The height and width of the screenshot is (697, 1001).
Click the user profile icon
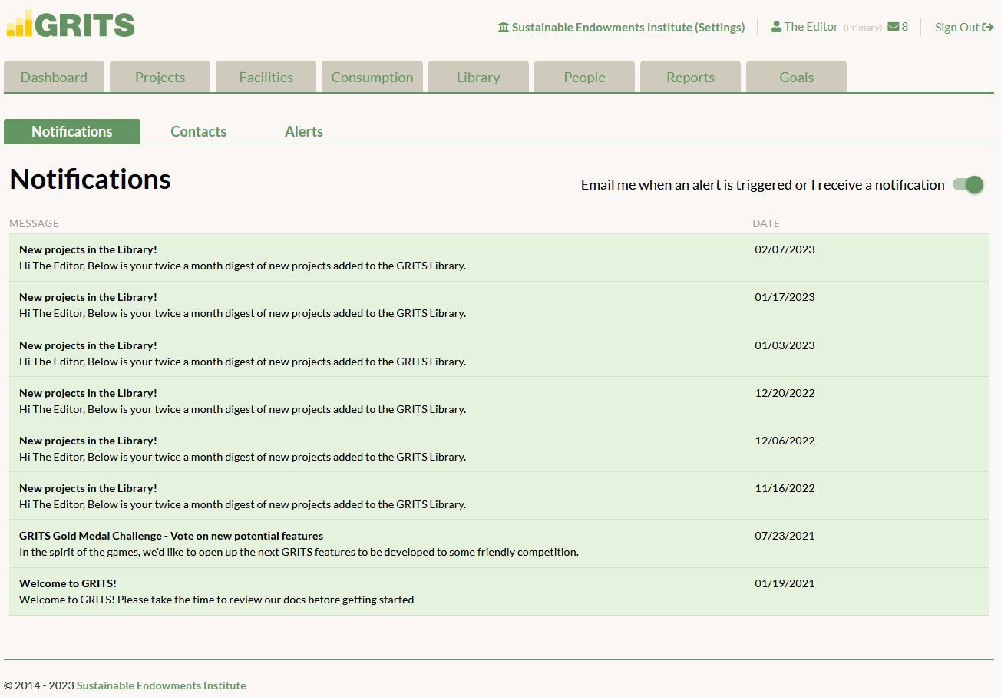(776, 27)
